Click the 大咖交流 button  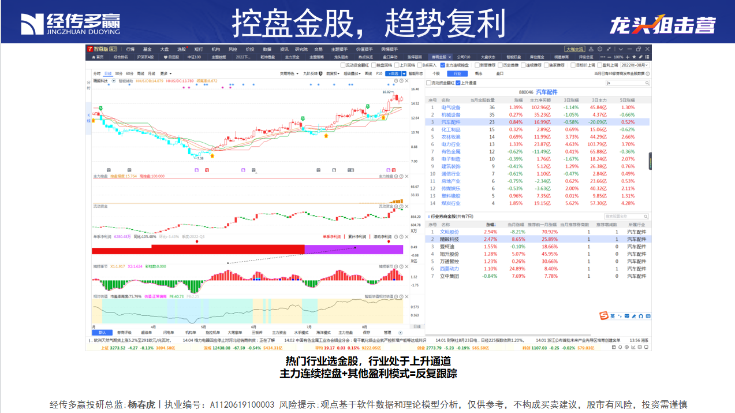point(574,49)
